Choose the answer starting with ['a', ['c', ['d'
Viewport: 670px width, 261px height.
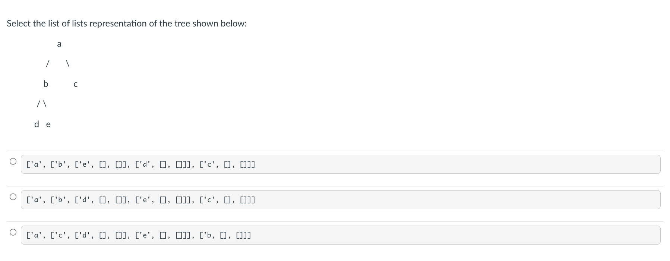(138, 235)
